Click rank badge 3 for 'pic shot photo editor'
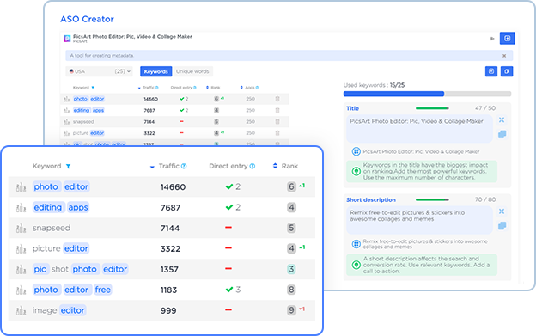Image resolution: width=536 pixels, height=336 pixels. tap(291, 269)
